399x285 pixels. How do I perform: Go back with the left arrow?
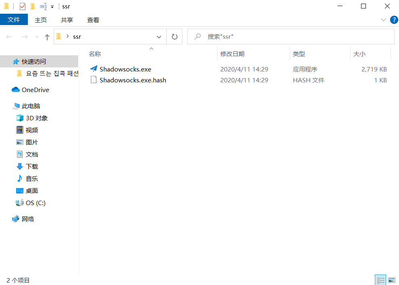(x=9, y=37)
